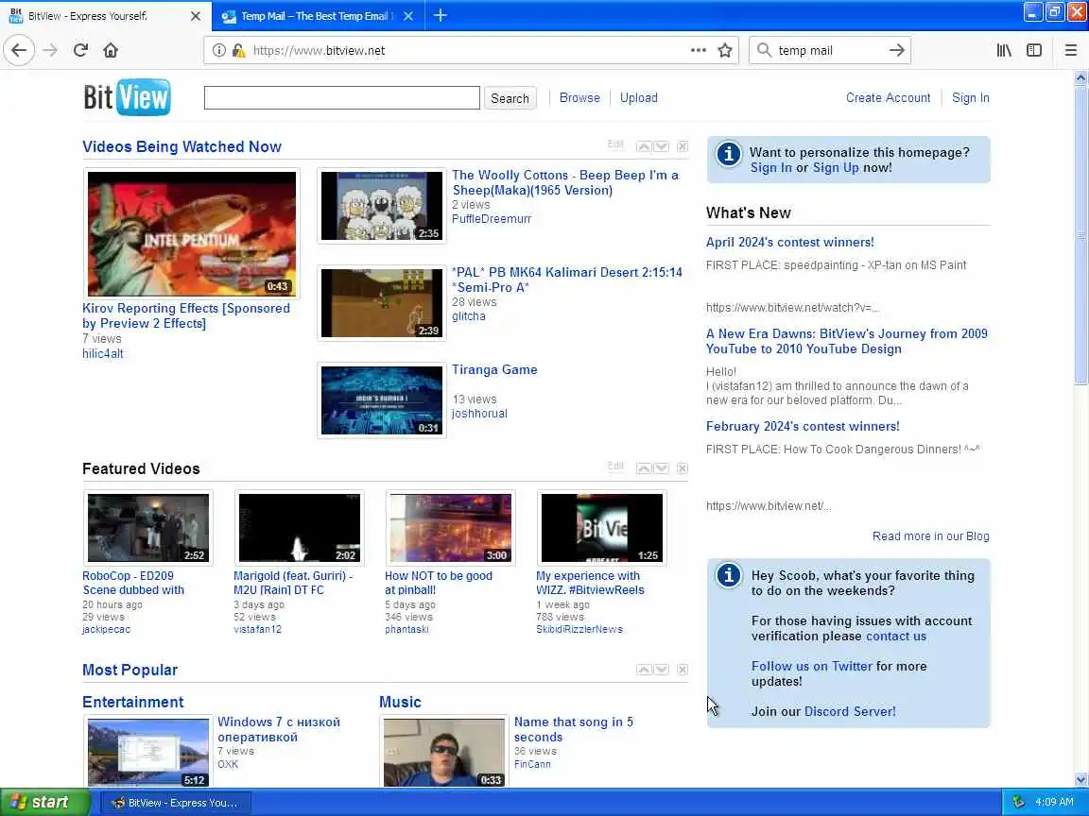Viewport: 1089px width, 816px height.
Task: Close the BitView tab
Action: tap(196, 16)
